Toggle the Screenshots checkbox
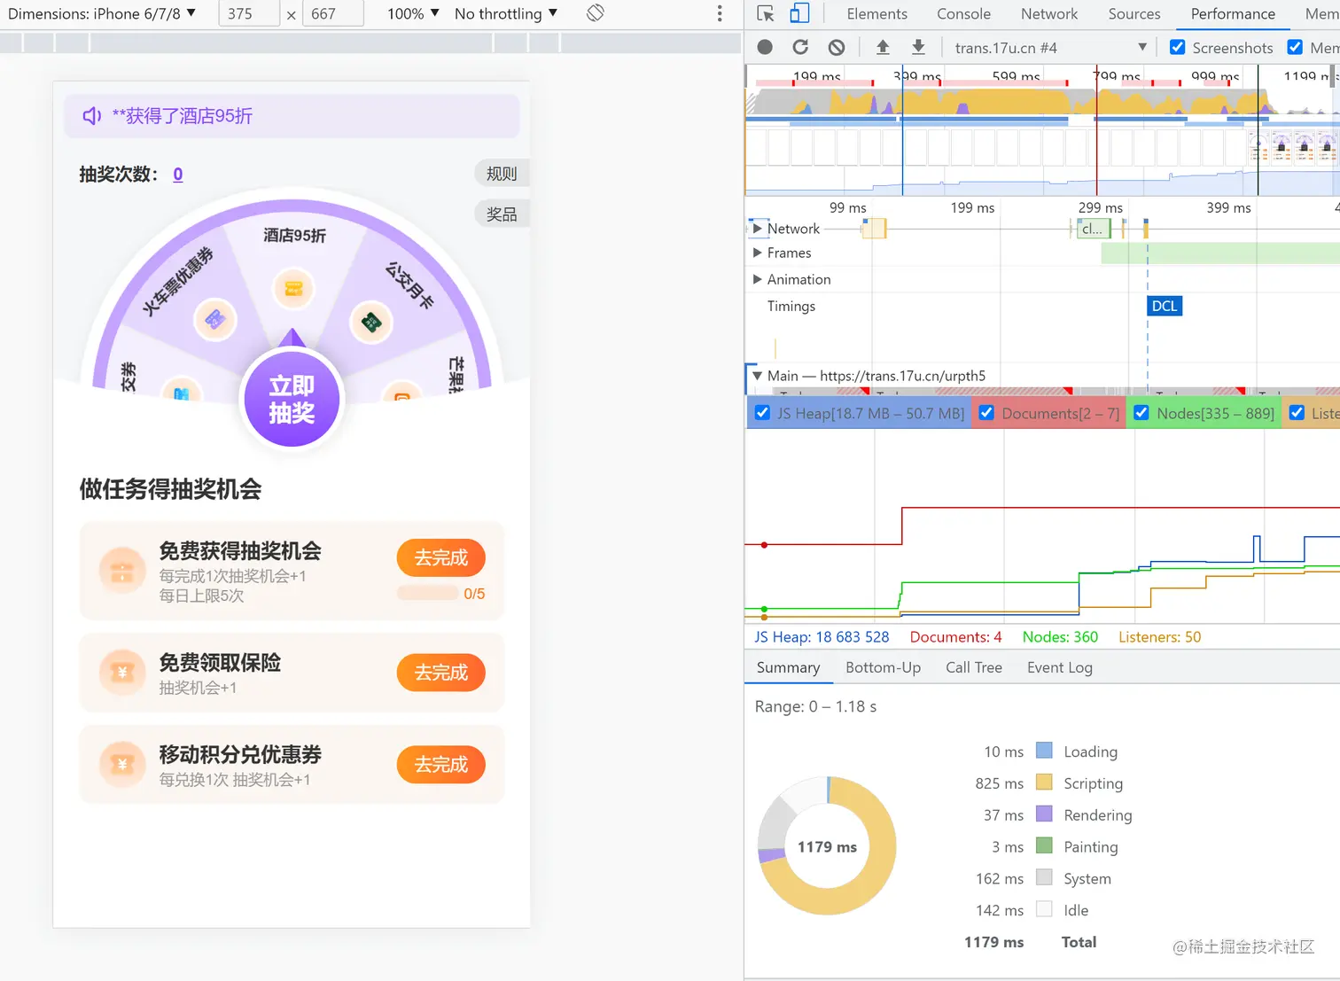The width and height of the screenshot is (1340, 981). (1177, 47)
